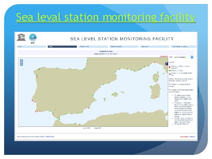Click the Legend label
This screenshot has width=212, height=159.
coord(172,62)
